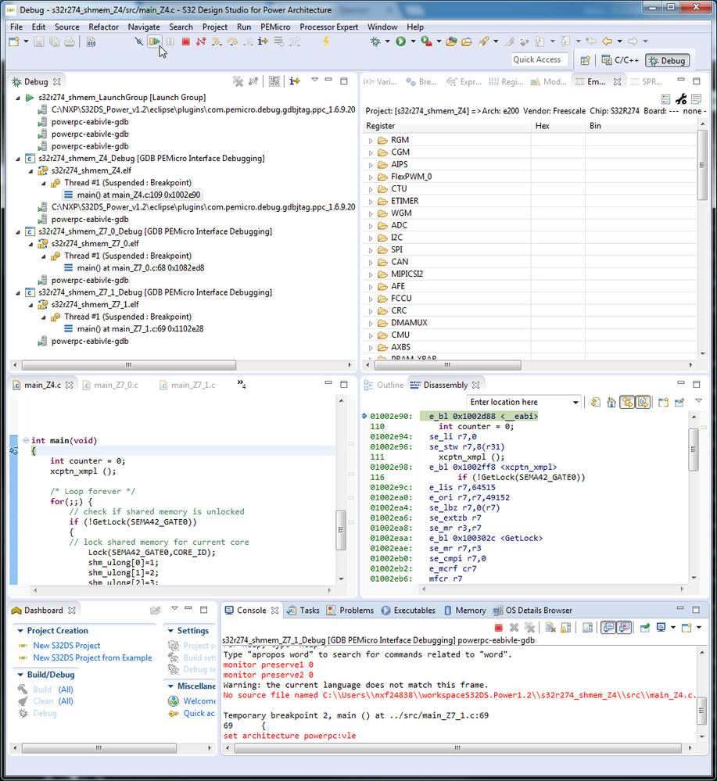Image resolution: width=717 pixels, height=781 pixels.
Task: Click the Console horizontal scrollbar thumb
Action: (x=458, y=748)
